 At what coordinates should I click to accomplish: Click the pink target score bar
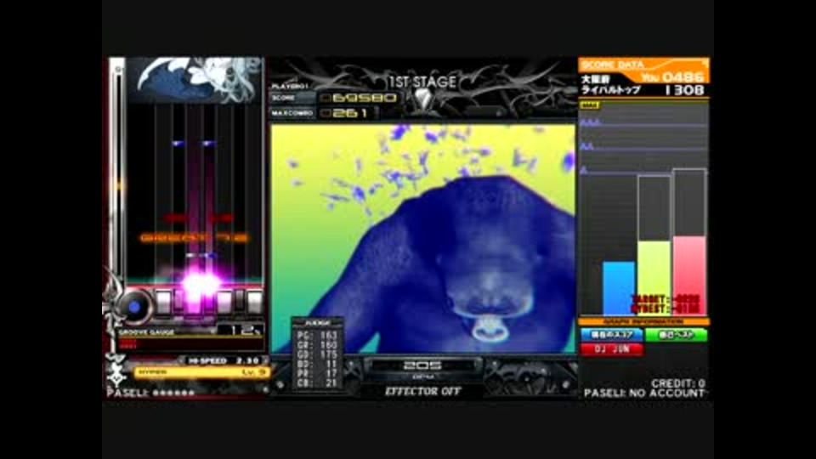coord(689,275)
